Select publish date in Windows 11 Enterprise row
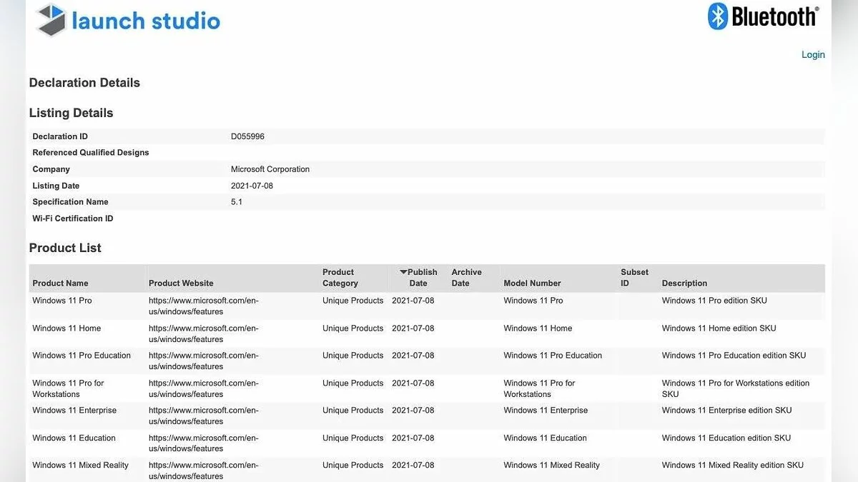The height and width of the screenshot is (482, 858). click(413, 411)
